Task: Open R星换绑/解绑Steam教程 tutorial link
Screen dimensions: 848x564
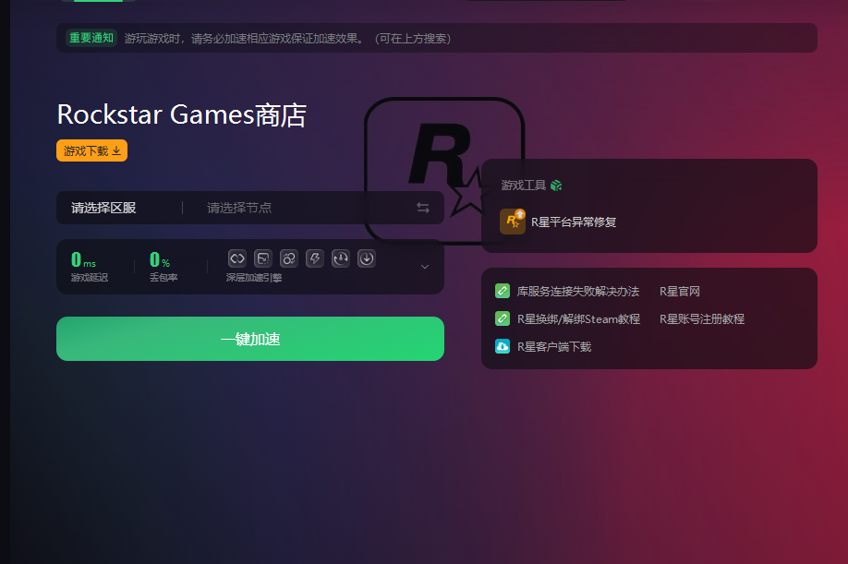Action: coord(578,319)
